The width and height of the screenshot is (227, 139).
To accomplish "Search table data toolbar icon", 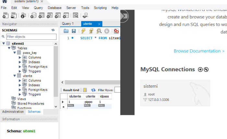I will (x=76, y=15).
